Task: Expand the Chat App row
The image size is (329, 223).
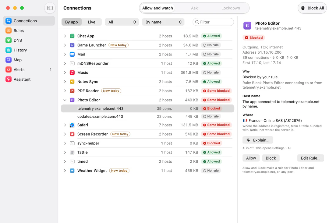Action: coord(65,36)
